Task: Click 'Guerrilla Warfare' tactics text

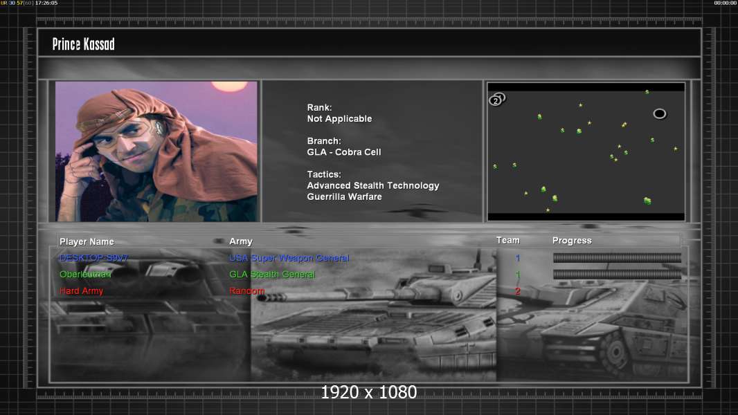Action: 345,197
